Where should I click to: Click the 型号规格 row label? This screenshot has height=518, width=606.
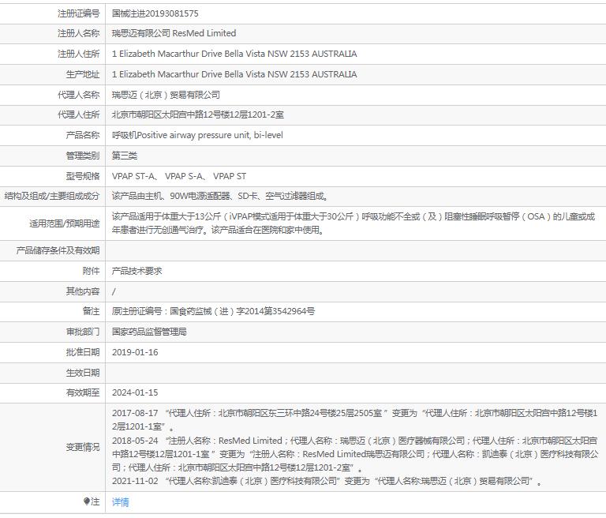click(83, 176)
